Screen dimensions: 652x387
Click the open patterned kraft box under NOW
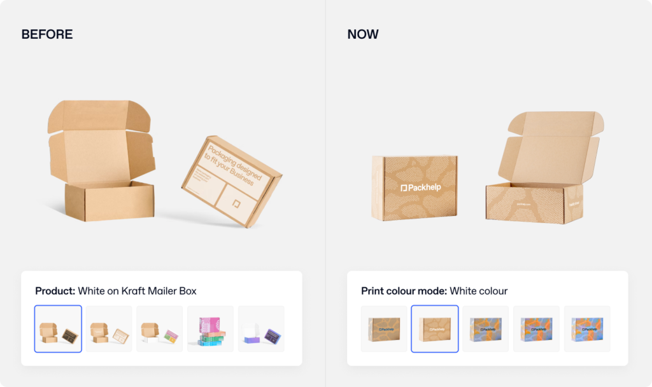[x=544, y=168]
